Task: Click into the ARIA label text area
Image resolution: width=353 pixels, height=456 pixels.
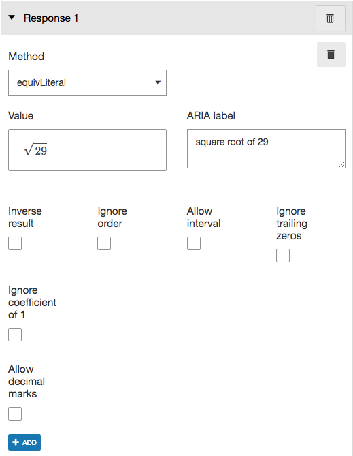Action: [266, 149]
